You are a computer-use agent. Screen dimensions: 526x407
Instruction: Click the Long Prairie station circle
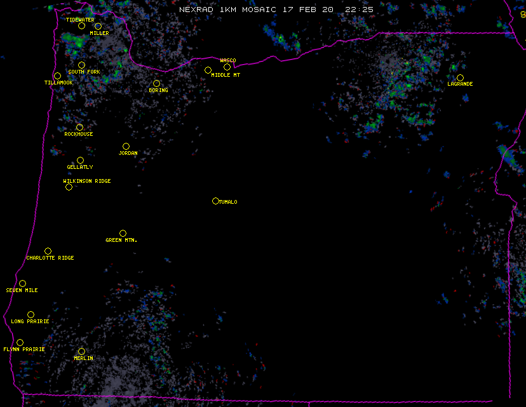(30, 315)
